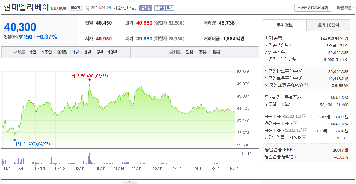Viewport: 356px width, 184px height.
Task: Show the 주봉 weekly candle chart
Action: pyautogui.click(x=203, y=53)
